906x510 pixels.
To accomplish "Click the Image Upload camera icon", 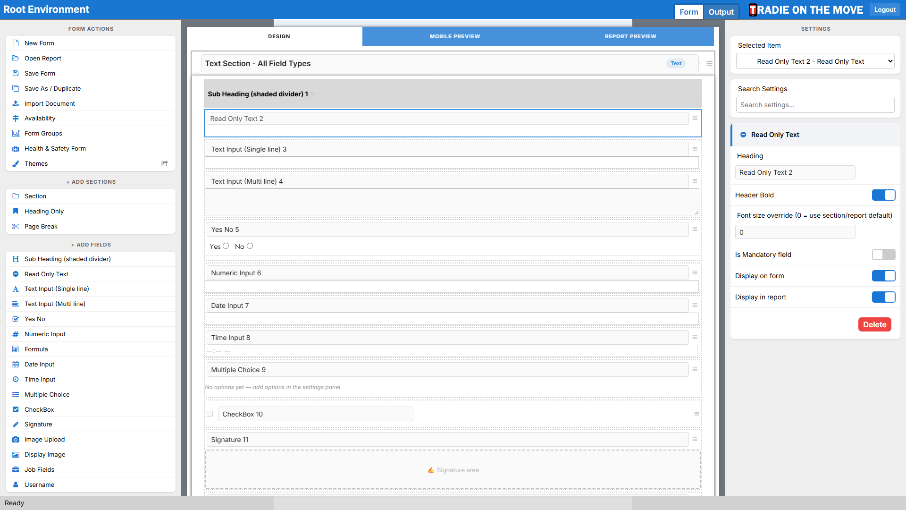I will (16, 440).
